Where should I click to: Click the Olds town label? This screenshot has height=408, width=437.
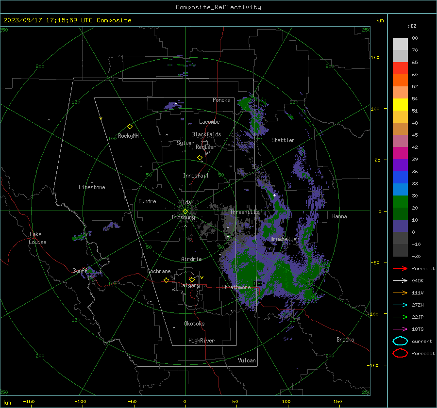[185, 202]
